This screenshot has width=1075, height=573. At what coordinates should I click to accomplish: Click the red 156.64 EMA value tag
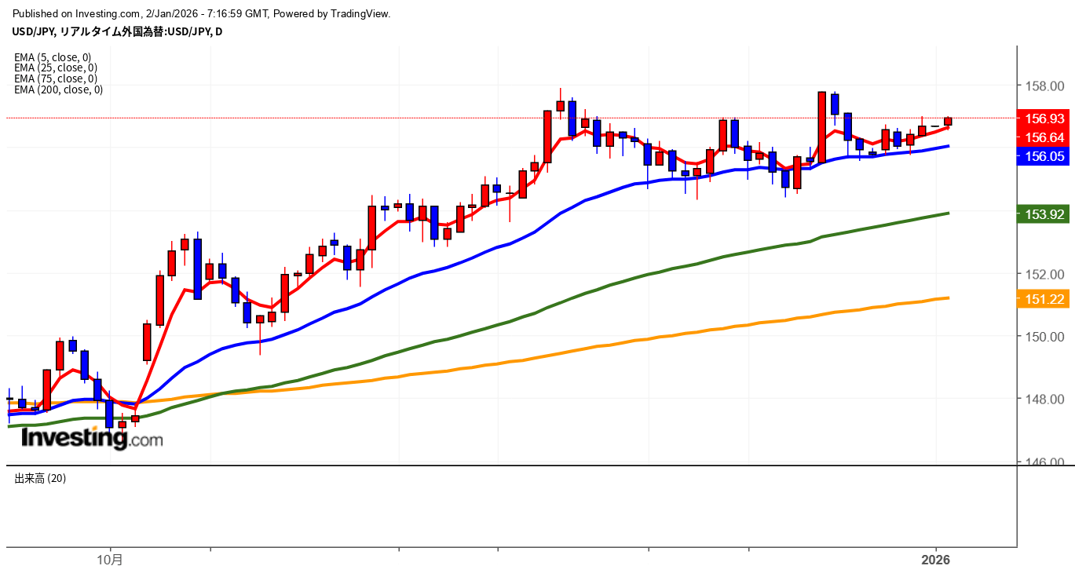(x=1044, y=137)
